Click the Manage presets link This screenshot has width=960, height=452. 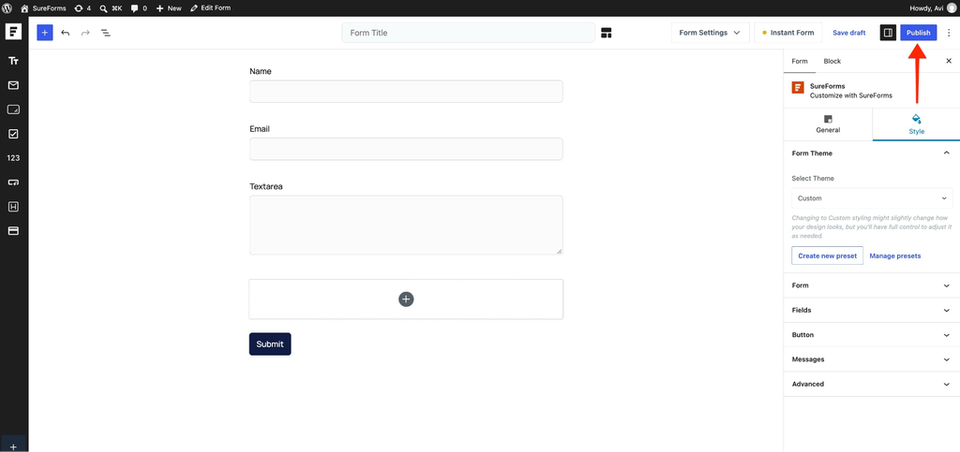[895, 255]
